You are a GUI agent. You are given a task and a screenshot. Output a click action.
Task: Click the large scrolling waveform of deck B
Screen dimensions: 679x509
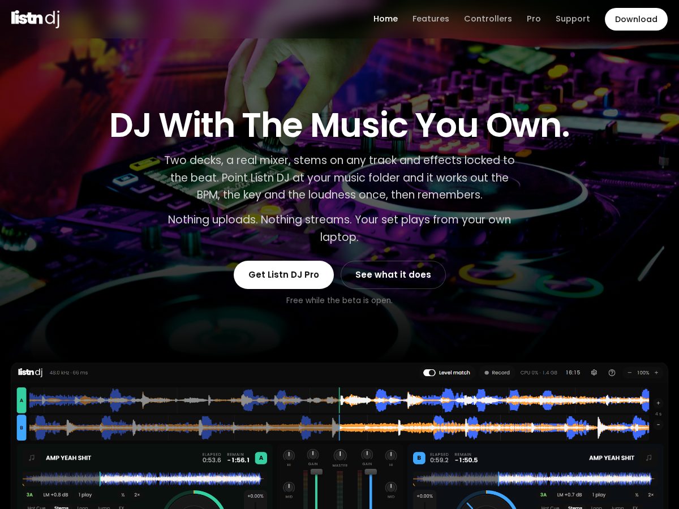[x=339, y=428]
